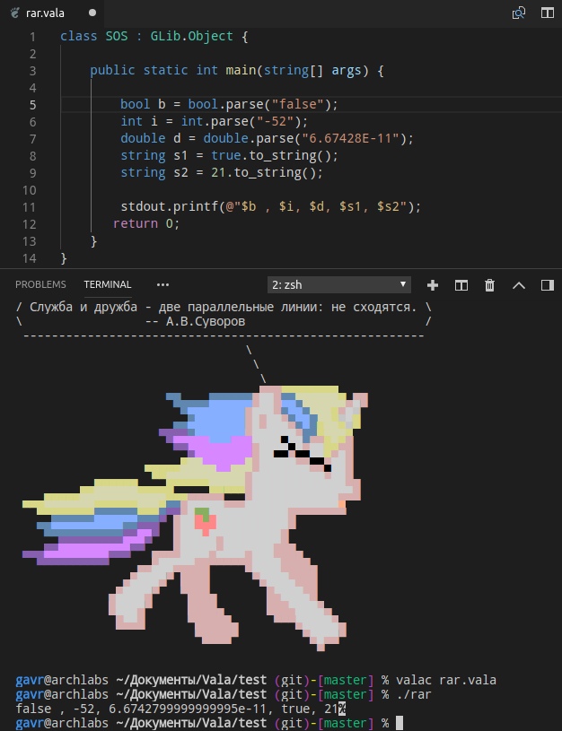Click the terminal output line starting with 'false , -52'
The height and width of the screenshot is (731, 562).
point(180,709)
